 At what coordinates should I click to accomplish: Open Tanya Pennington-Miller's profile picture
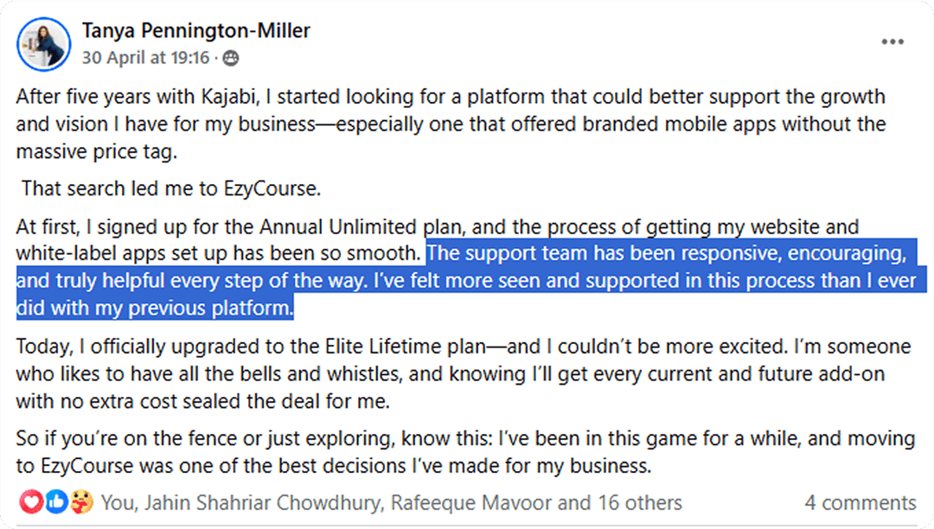[43, 43]
